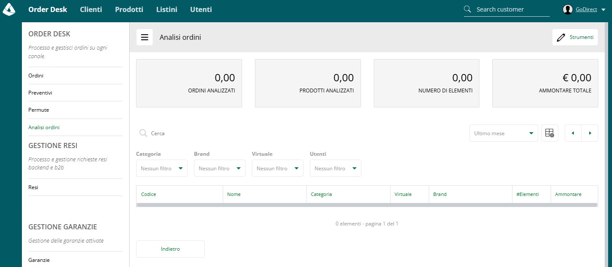This screenshot has width=612, height=267.
Task: Go to the next page arrow
Action: tap(590, 133)
